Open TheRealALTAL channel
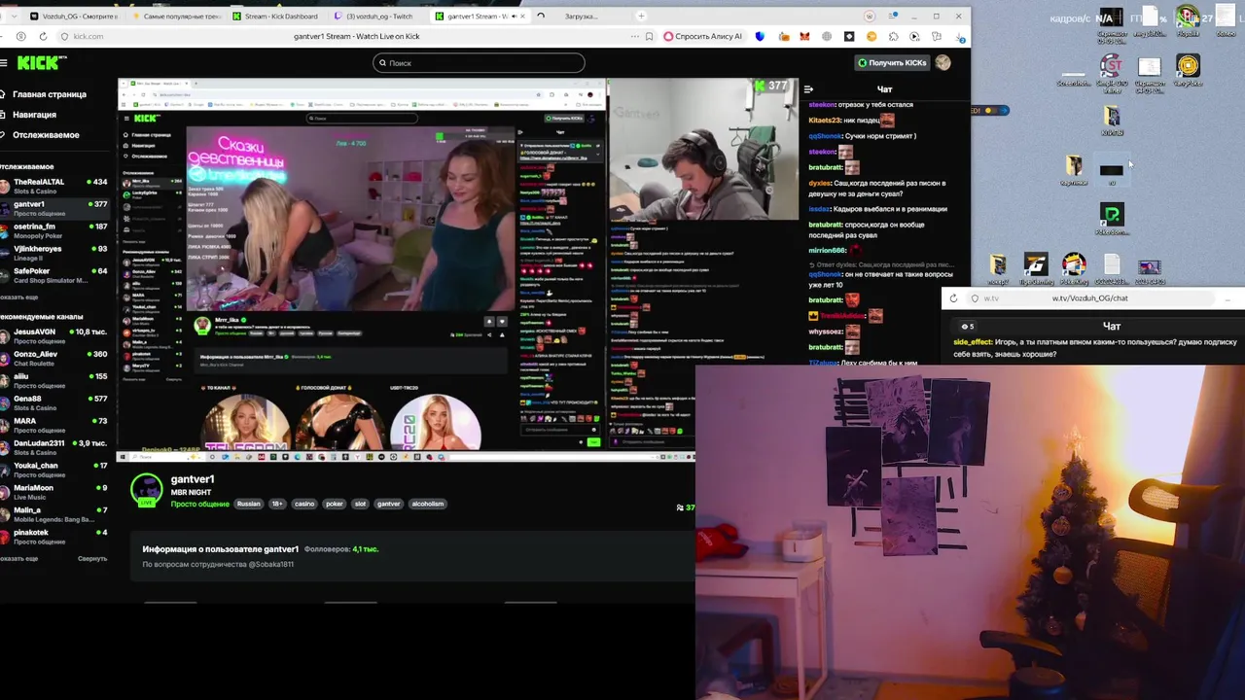 coord(54,186)
